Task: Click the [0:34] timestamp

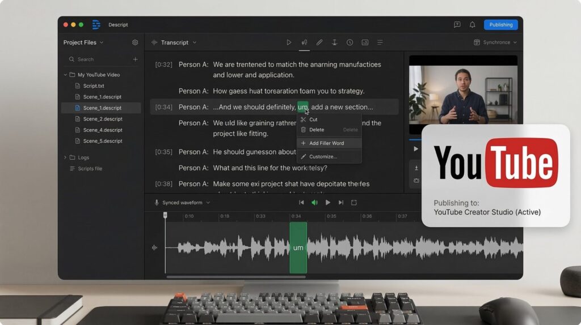Action: click(x=163, y=107)
